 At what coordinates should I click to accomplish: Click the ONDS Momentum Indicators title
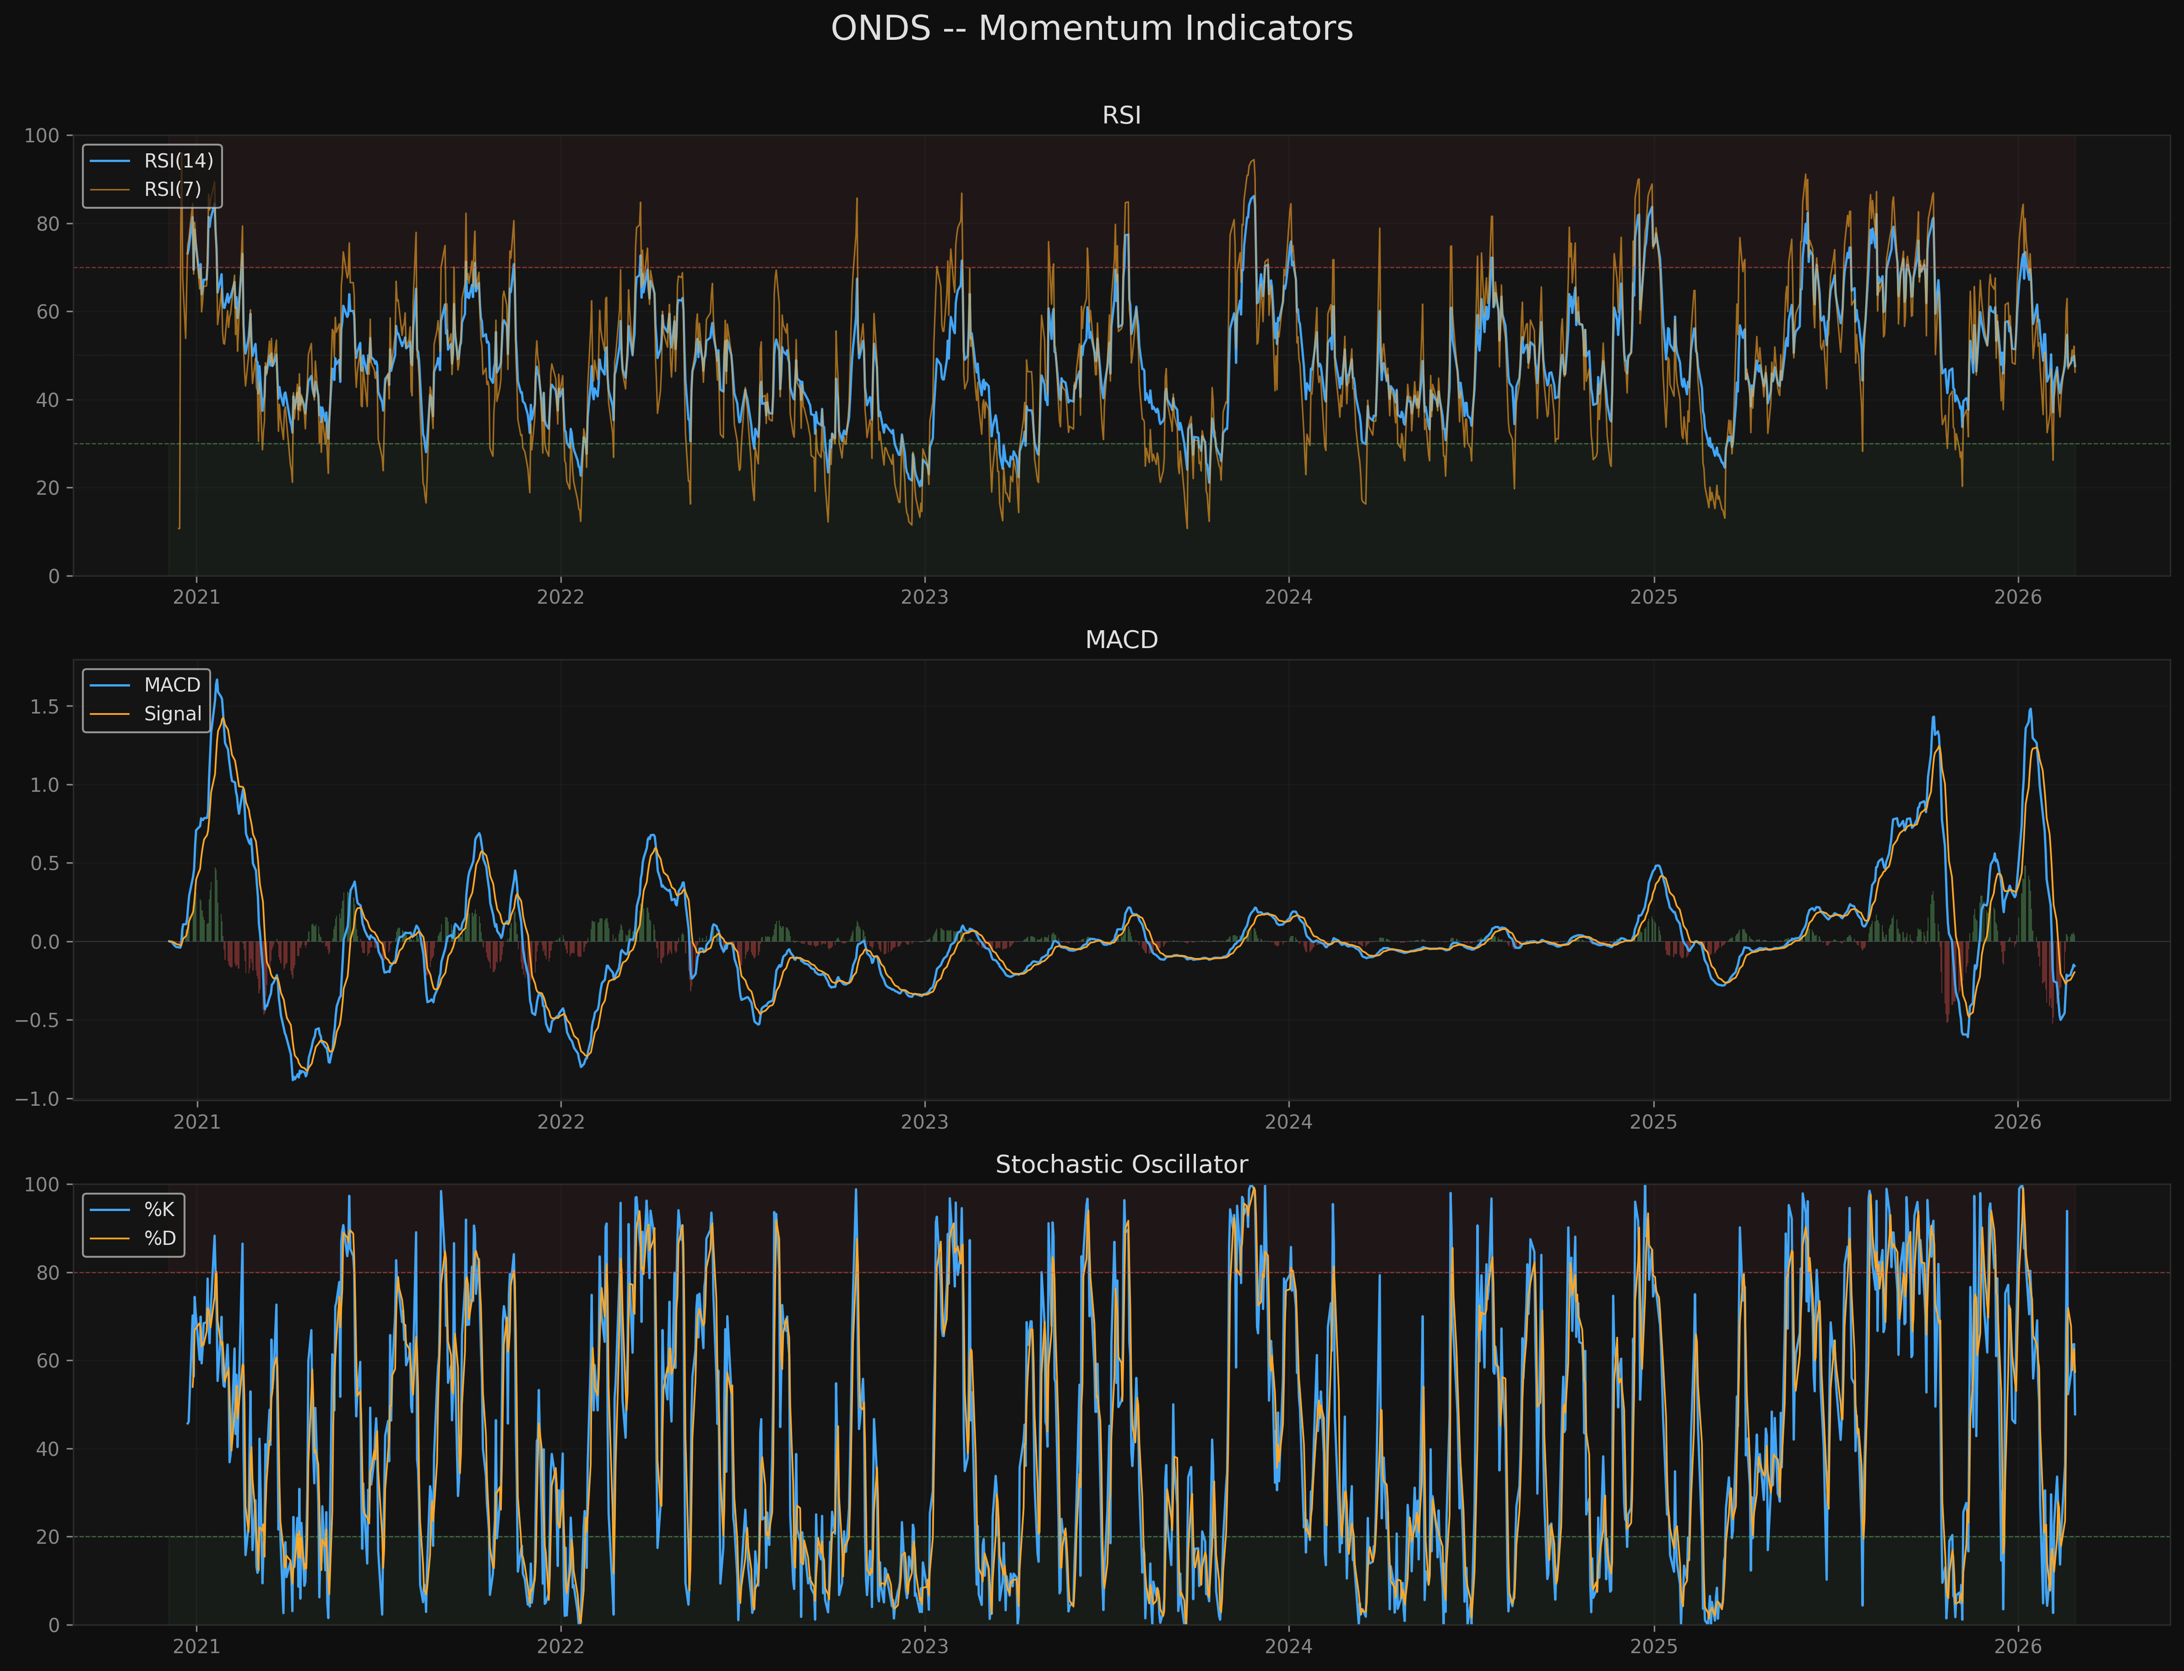(x=1092, y=29)
